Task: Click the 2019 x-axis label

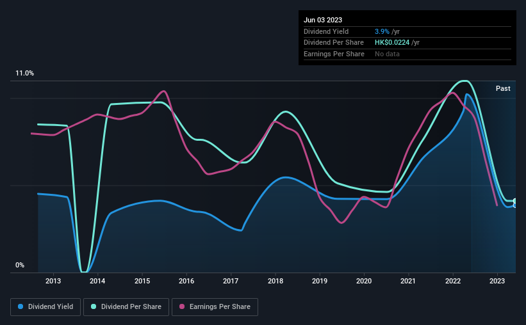Action: pyautogui.click(x=319, y=281)
